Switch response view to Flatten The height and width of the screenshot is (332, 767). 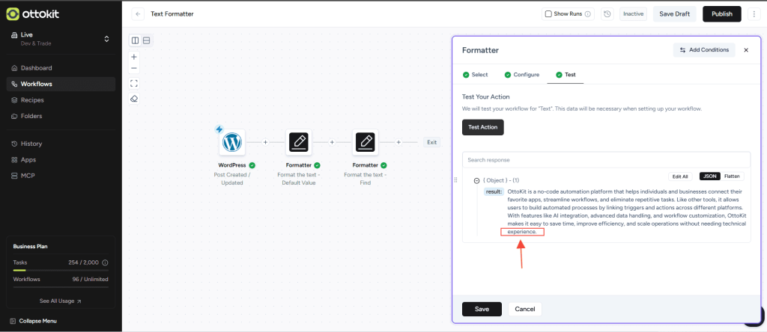pos(733,176)
